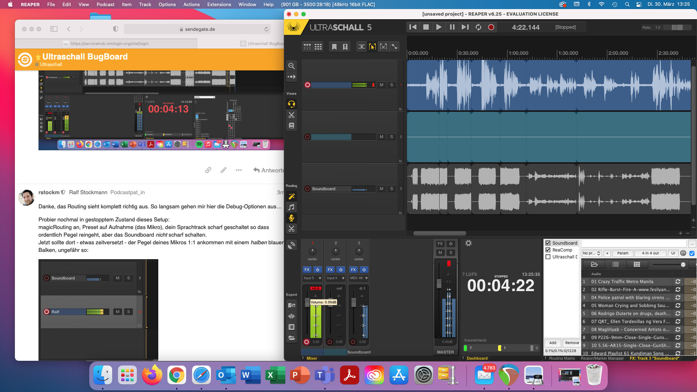Insert a marker with the bookmark icon
Image resolution: width=697 pixels, height=392 pixels.
coord(334,46)
